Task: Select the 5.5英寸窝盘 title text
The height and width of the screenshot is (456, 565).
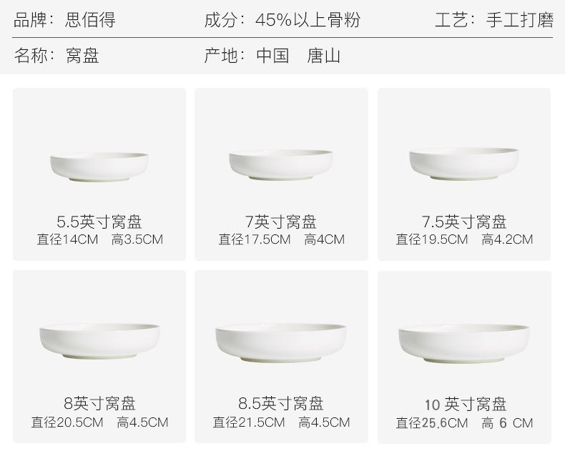Action: 99,222
